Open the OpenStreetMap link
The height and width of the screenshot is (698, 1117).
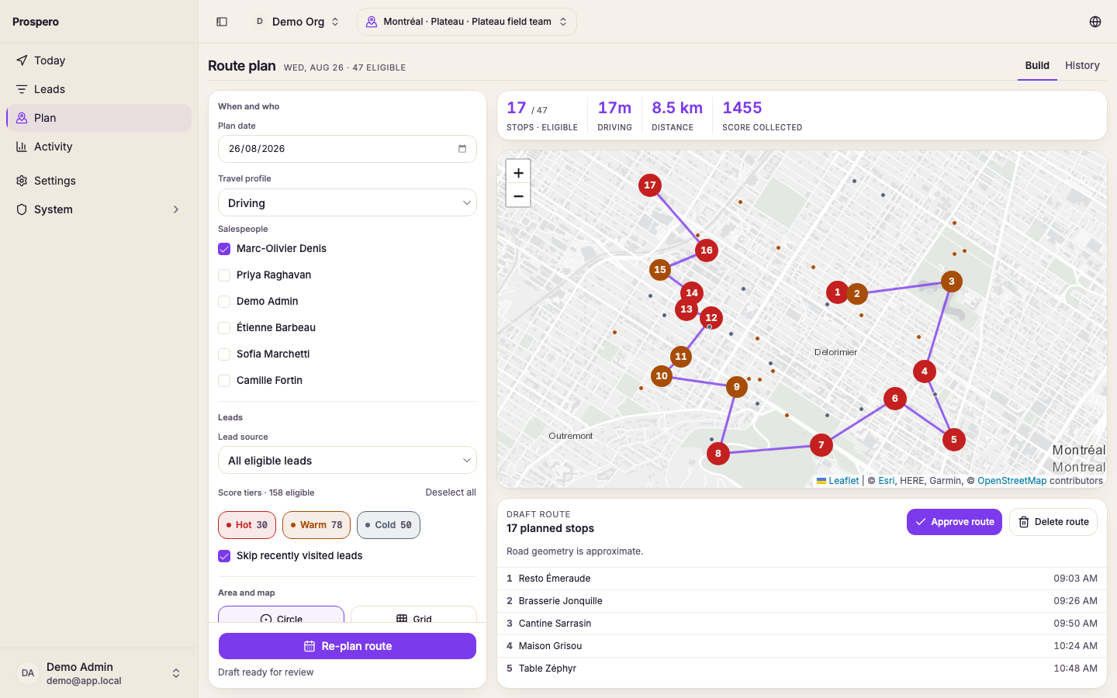[1012, 481]
